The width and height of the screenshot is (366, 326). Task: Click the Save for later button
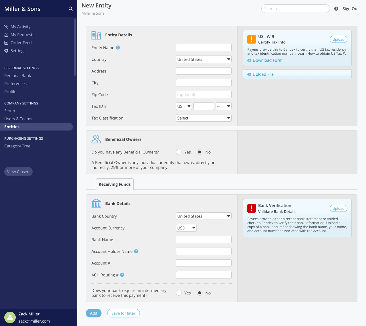(x=124, y=313)
